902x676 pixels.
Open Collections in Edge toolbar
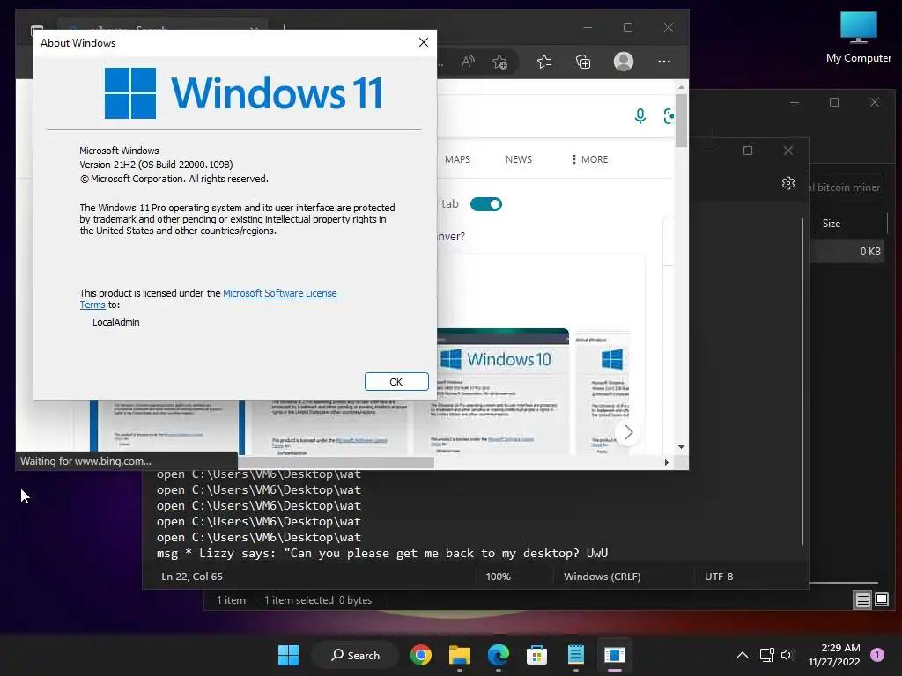click(583, 62)
